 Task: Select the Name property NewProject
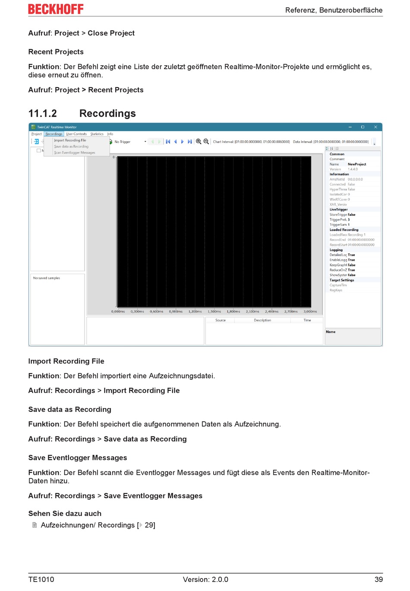click(x=354, y=164)
